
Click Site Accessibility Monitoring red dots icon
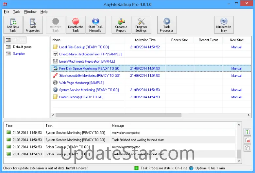tap(55, 75)
